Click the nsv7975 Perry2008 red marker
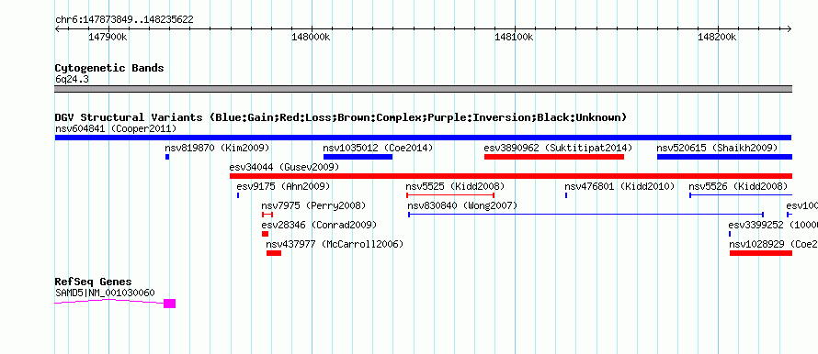 [x=267, y=215]
